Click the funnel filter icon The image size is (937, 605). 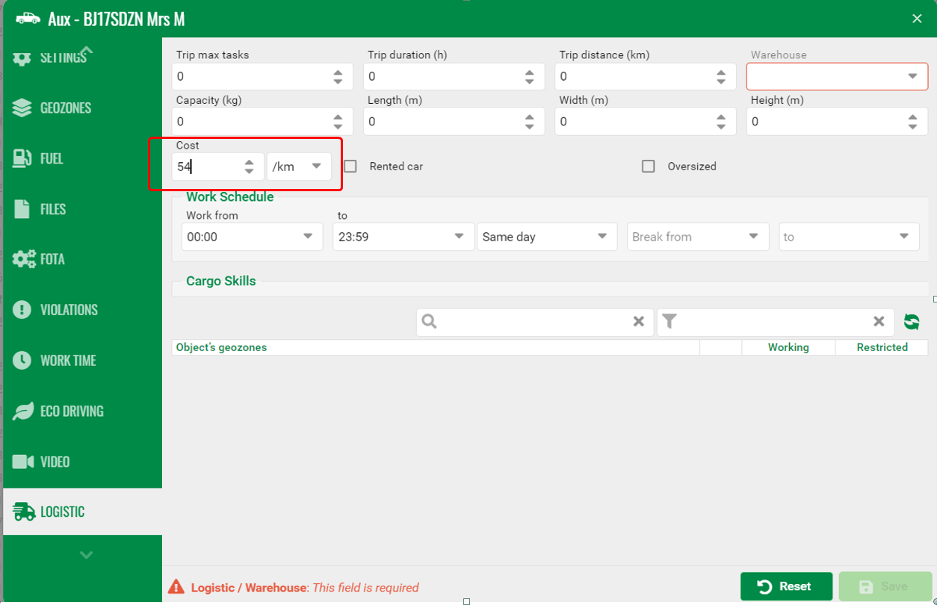pyautogui.click(x=669, y=322)
